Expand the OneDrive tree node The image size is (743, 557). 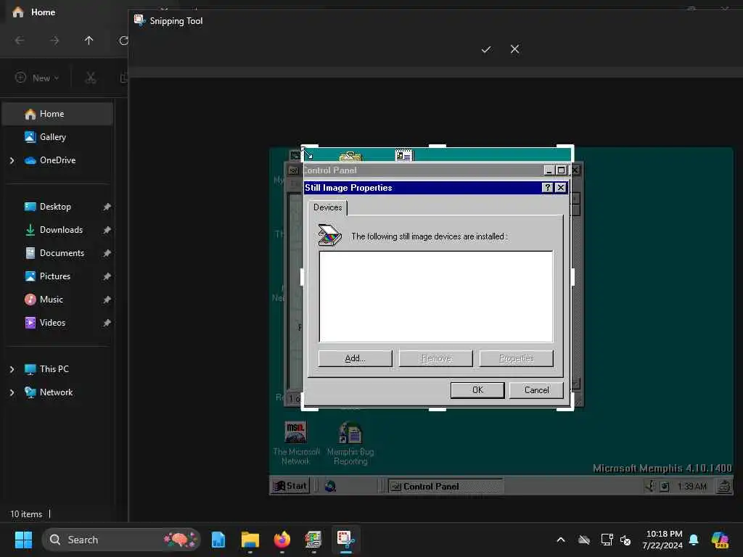coord(12,160)
